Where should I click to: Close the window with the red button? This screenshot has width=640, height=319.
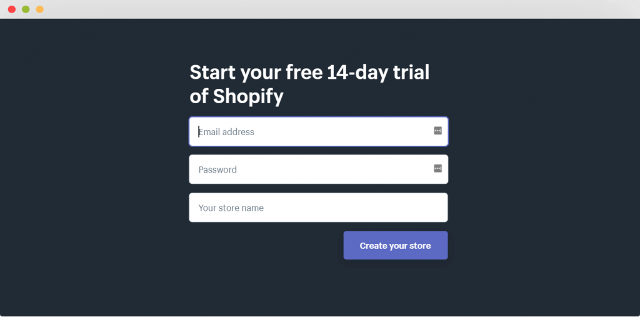[12, 9]
